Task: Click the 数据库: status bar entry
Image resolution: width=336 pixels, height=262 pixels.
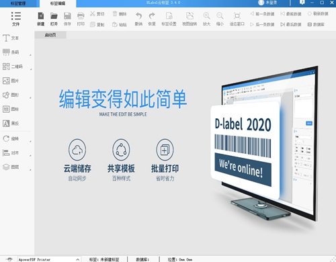Action: pyautogui.click(x=142, y=259)
